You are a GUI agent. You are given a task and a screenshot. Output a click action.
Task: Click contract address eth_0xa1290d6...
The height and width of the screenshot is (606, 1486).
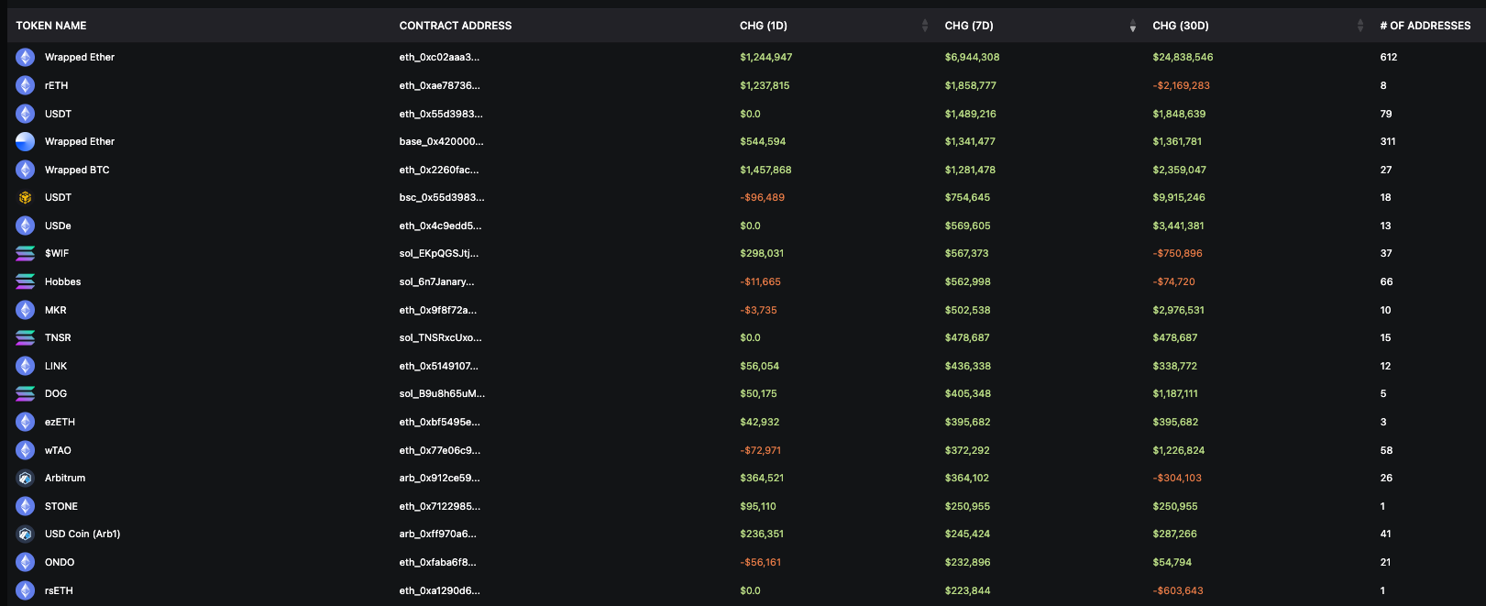tap(439, 590)
